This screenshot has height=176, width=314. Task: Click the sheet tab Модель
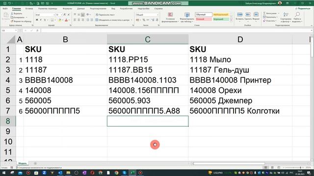23,163
